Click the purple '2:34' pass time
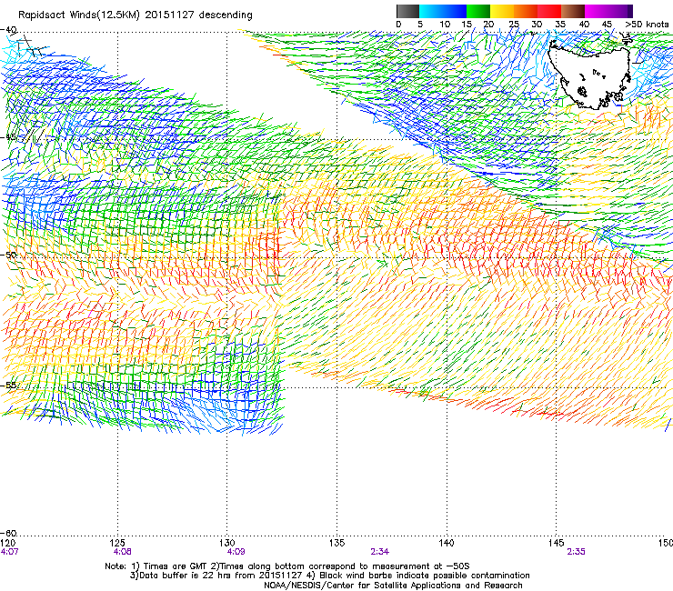Image resolution: width=673 pixels, height=591 pixels. [x=380, y=552]
